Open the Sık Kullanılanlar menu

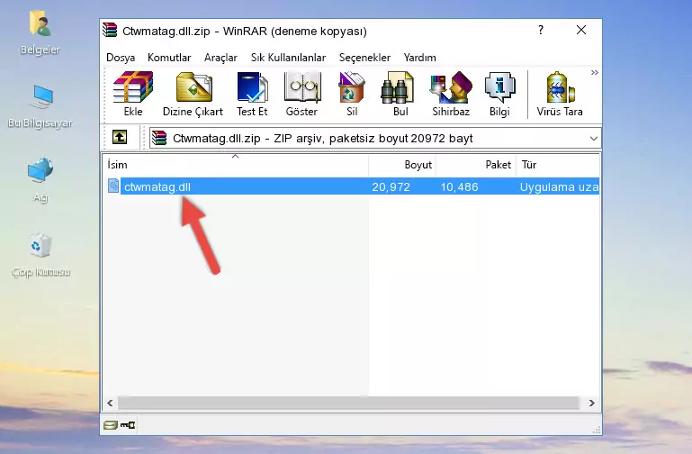[x=288, y=58]
